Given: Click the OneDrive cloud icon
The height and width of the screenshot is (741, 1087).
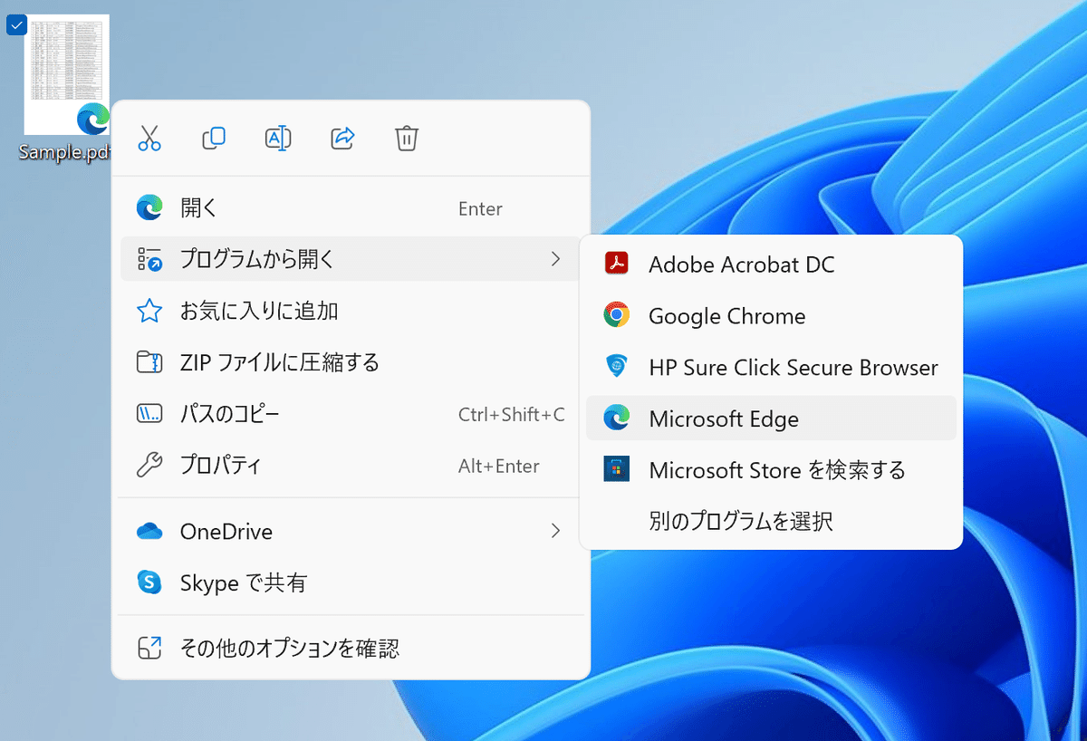Looking at the screenshot, I should pos(149,531).
